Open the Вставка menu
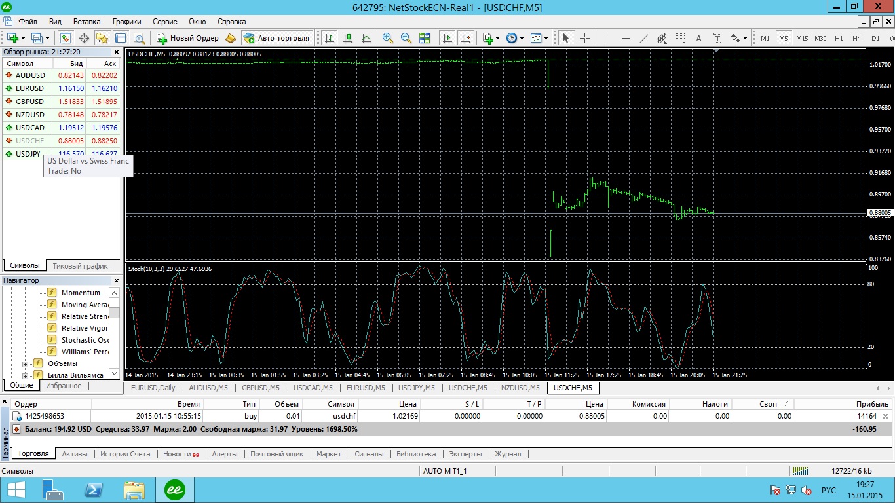The image size is (895, 503). pos(87,22)
